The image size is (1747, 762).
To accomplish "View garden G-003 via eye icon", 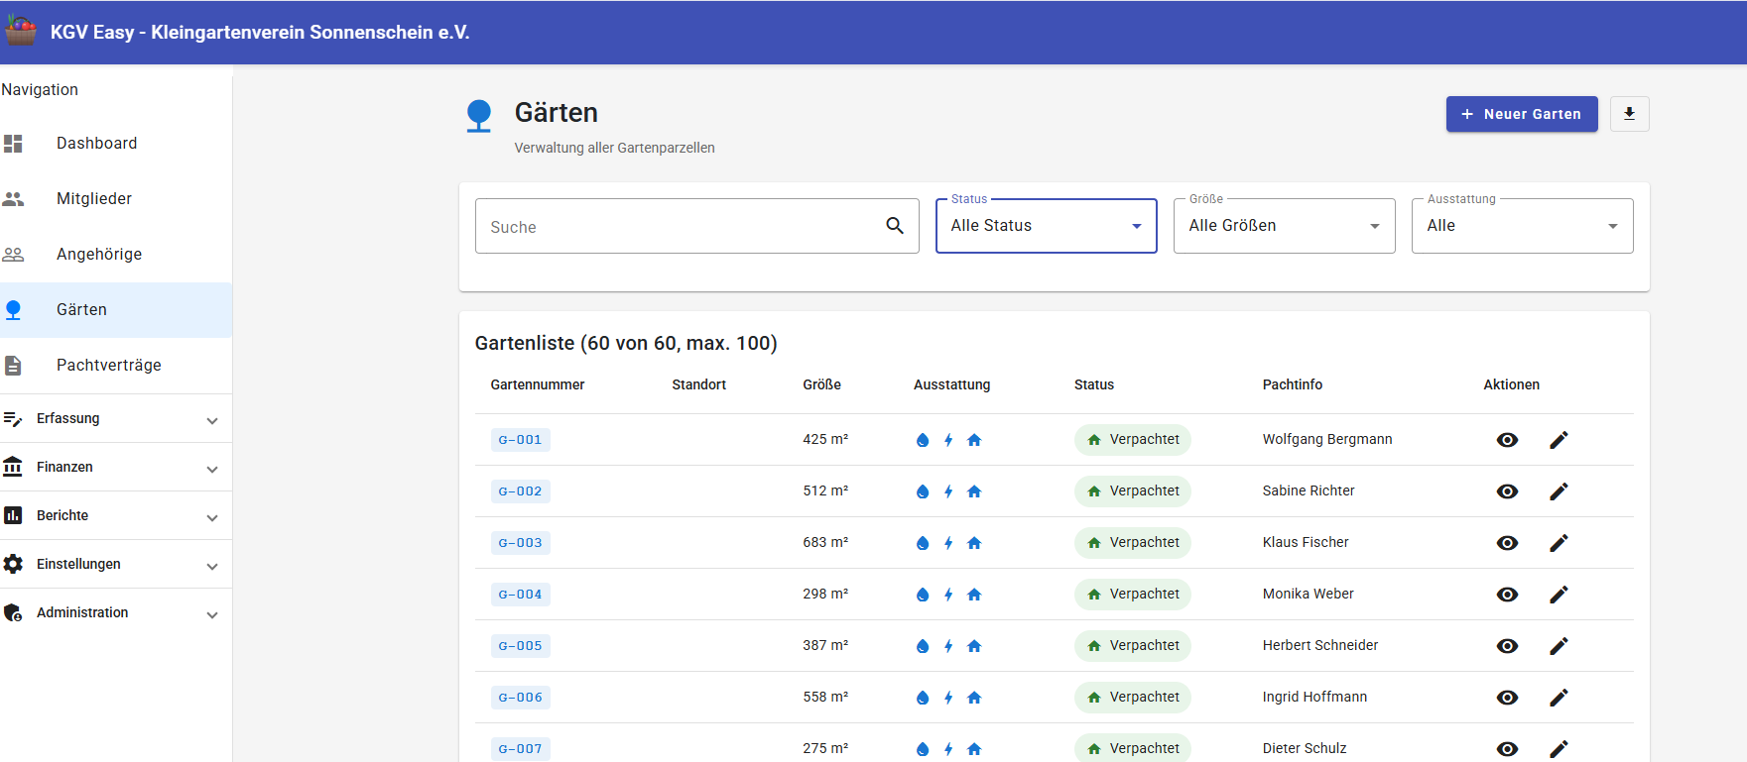I will pyautogui.click(x=1507, y=543).
